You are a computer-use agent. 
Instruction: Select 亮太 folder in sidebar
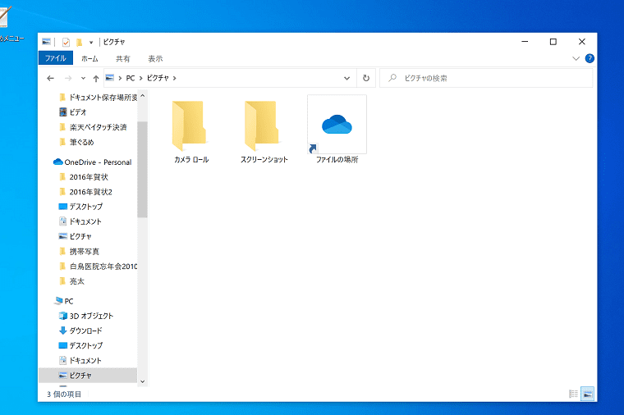pos(71,281)
